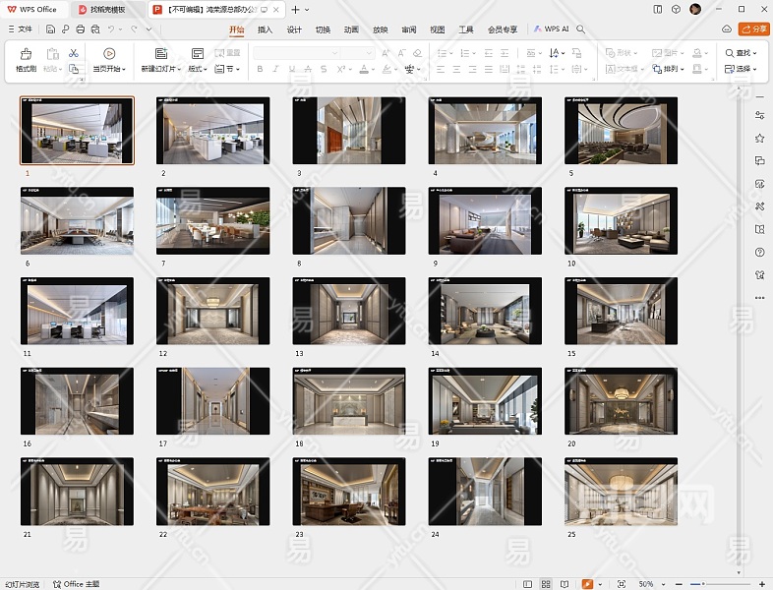Screen dimensions: 773x590
Task: Switch to the Animation (动画) tab
Action: (x=351, y=29)
